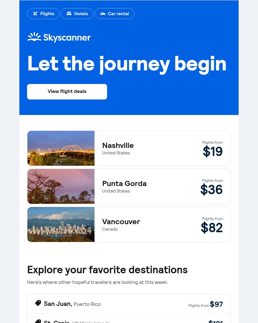Open San Juan flights from $97 row

129,304
